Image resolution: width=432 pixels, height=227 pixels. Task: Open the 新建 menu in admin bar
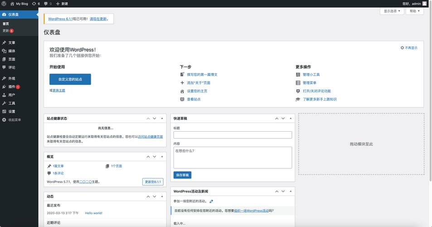[x=62, y=4]
